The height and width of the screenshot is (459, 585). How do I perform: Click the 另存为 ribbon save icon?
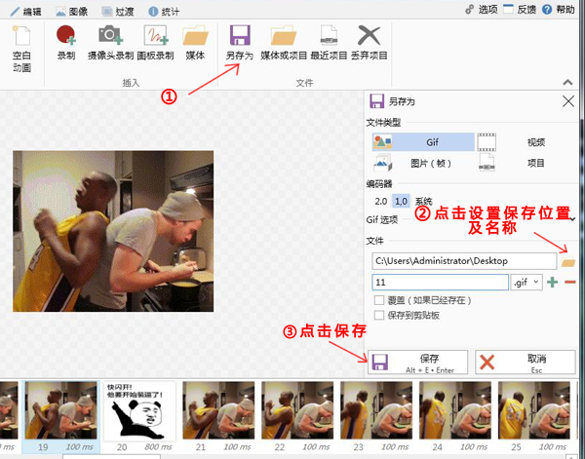click(240, 36)
